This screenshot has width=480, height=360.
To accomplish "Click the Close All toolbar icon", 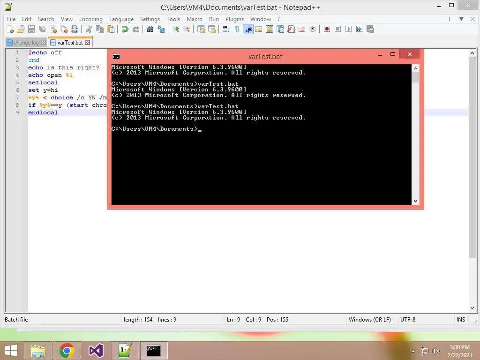I will pos(64,29).
